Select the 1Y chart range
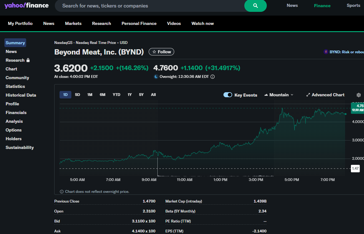Viewport: 364px width, 234px height. [130, 95]
